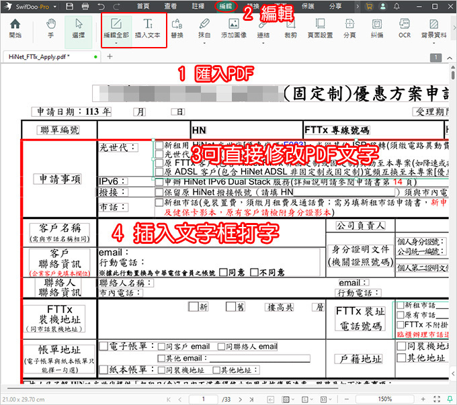Go to next page arrow
This screenshot has width=457, height=405.
pyautogui.click(x=240, y=399)
